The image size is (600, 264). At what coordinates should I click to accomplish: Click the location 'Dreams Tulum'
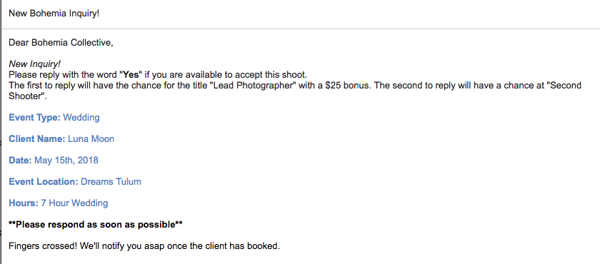coord(111,182)
